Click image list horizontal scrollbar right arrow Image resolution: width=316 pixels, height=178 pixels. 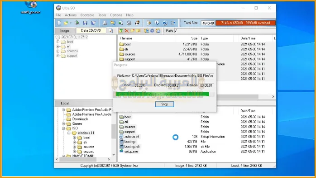(273, 97)
